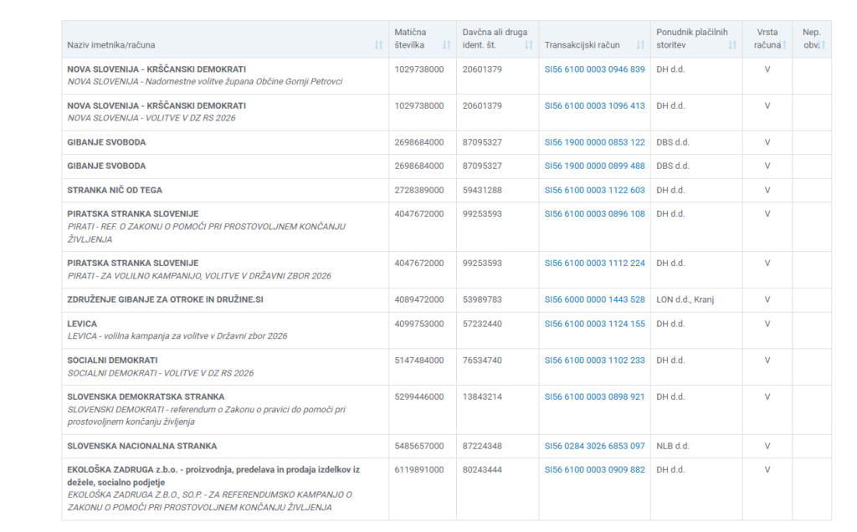Click LON account link SI56 6000 0000 1443 528

tap(594, 300)
